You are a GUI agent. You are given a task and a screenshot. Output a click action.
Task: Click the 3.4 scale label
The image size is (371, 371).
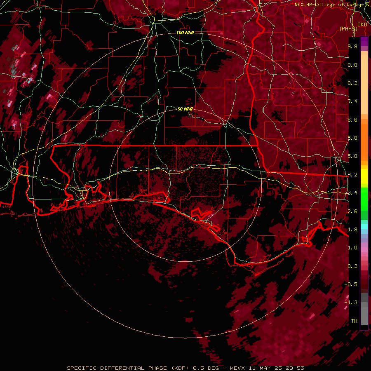click(352, 193)
